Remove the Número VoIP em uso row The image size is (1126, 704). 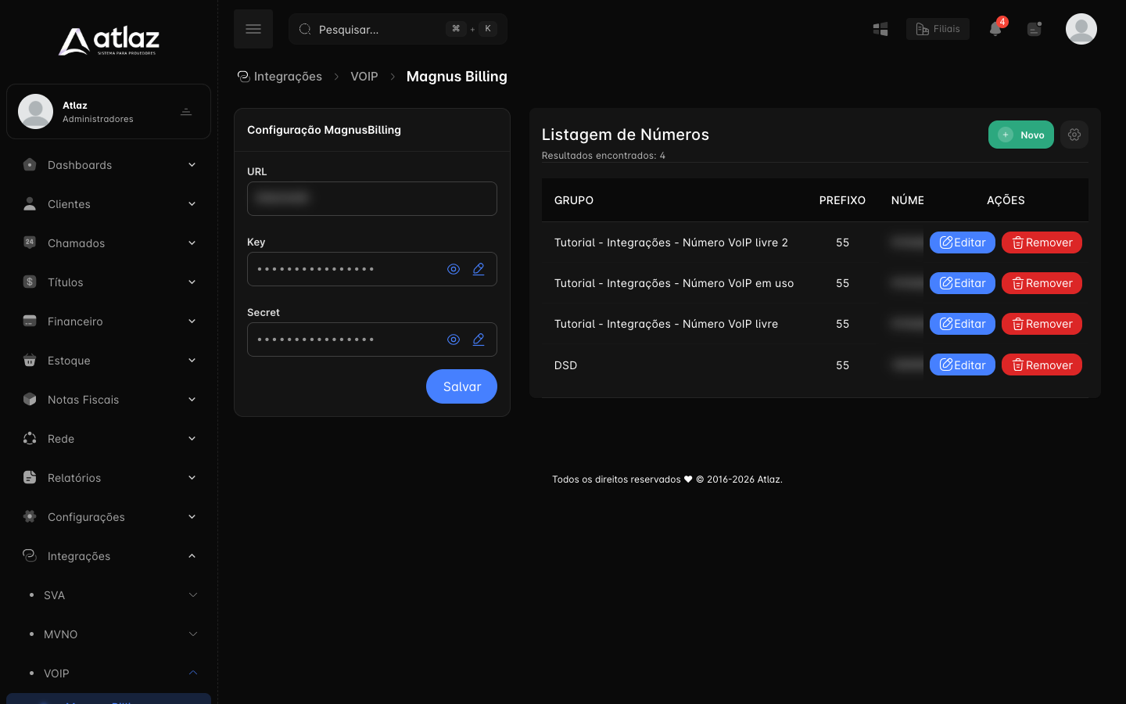tap(1042, 283)
